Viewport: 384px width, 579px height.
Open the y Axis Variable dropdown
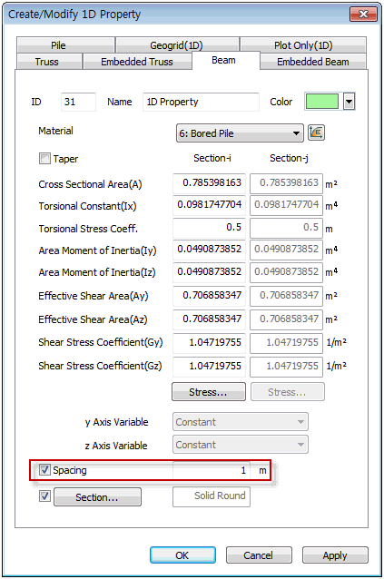[241, 422]
